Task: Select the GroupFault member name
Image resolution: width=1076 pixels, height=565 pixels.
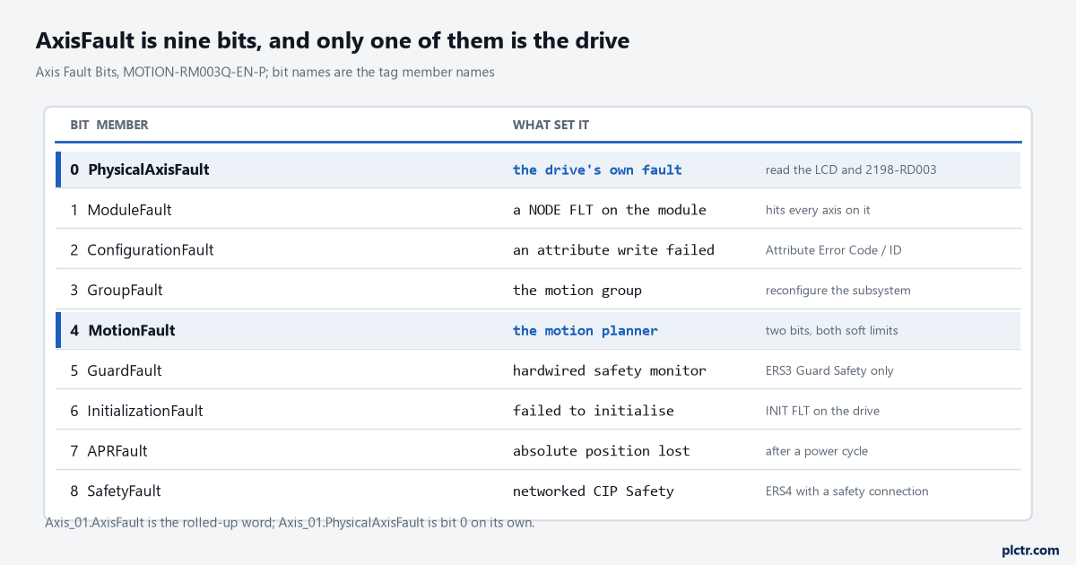Action: point(125,291)
